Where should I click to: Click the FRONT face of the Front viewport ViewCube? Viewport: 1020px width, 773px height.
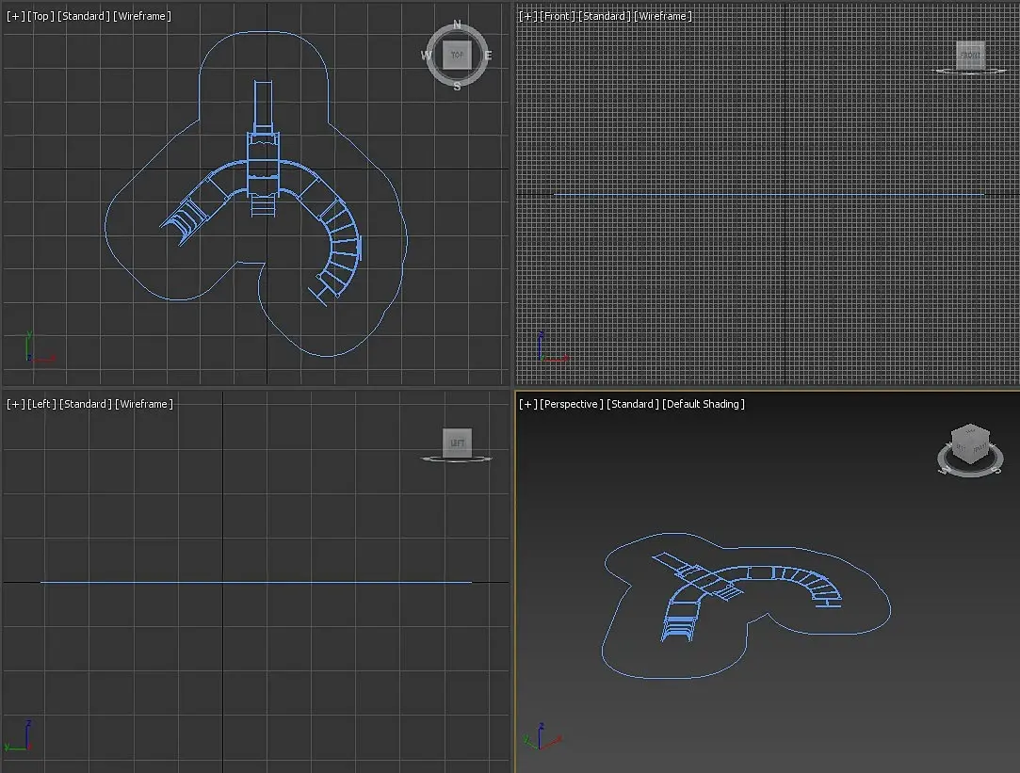click(970, 56)
